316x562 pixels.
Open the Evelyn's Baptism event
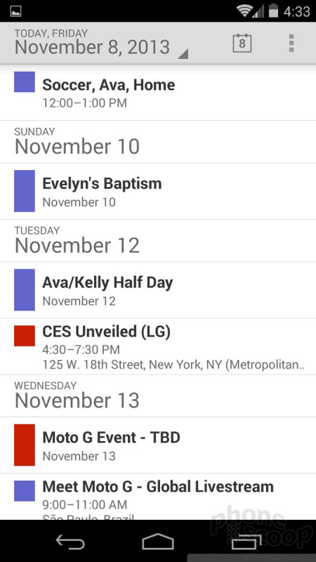[158, 191]
